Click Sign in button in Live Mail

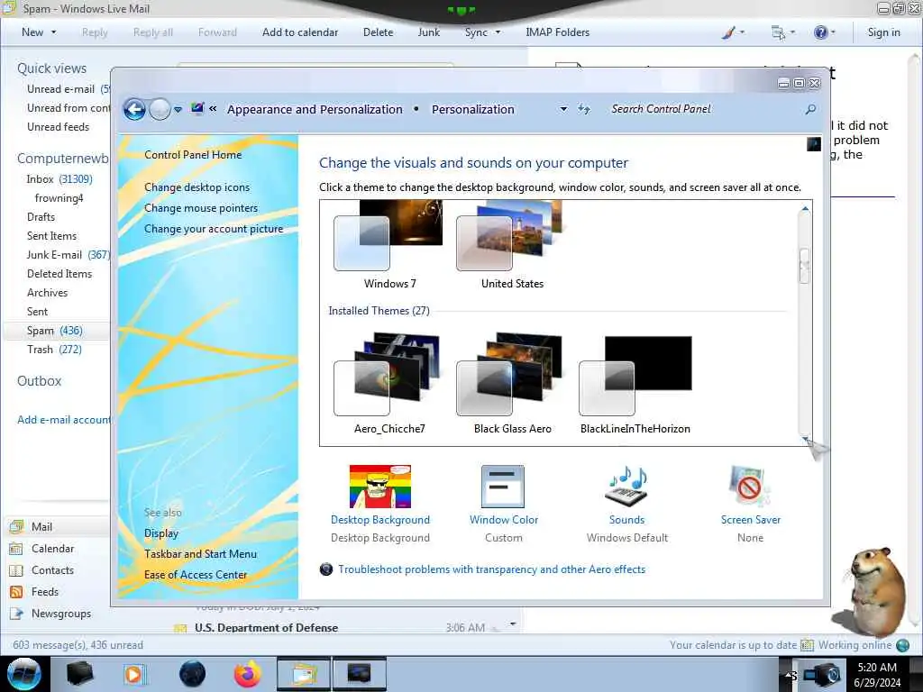883,32
